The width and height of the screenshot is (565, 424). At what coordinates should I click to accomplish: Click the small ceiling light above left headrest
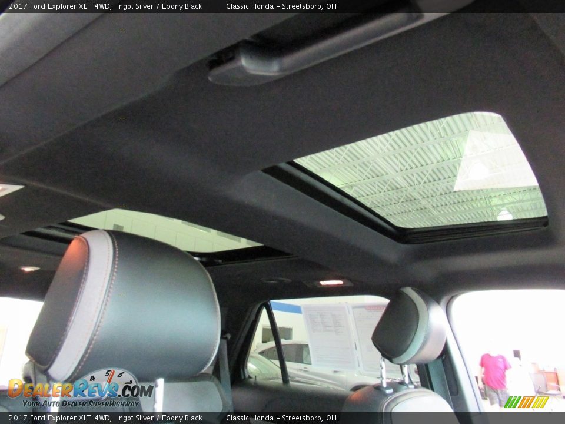pos(28,269)
